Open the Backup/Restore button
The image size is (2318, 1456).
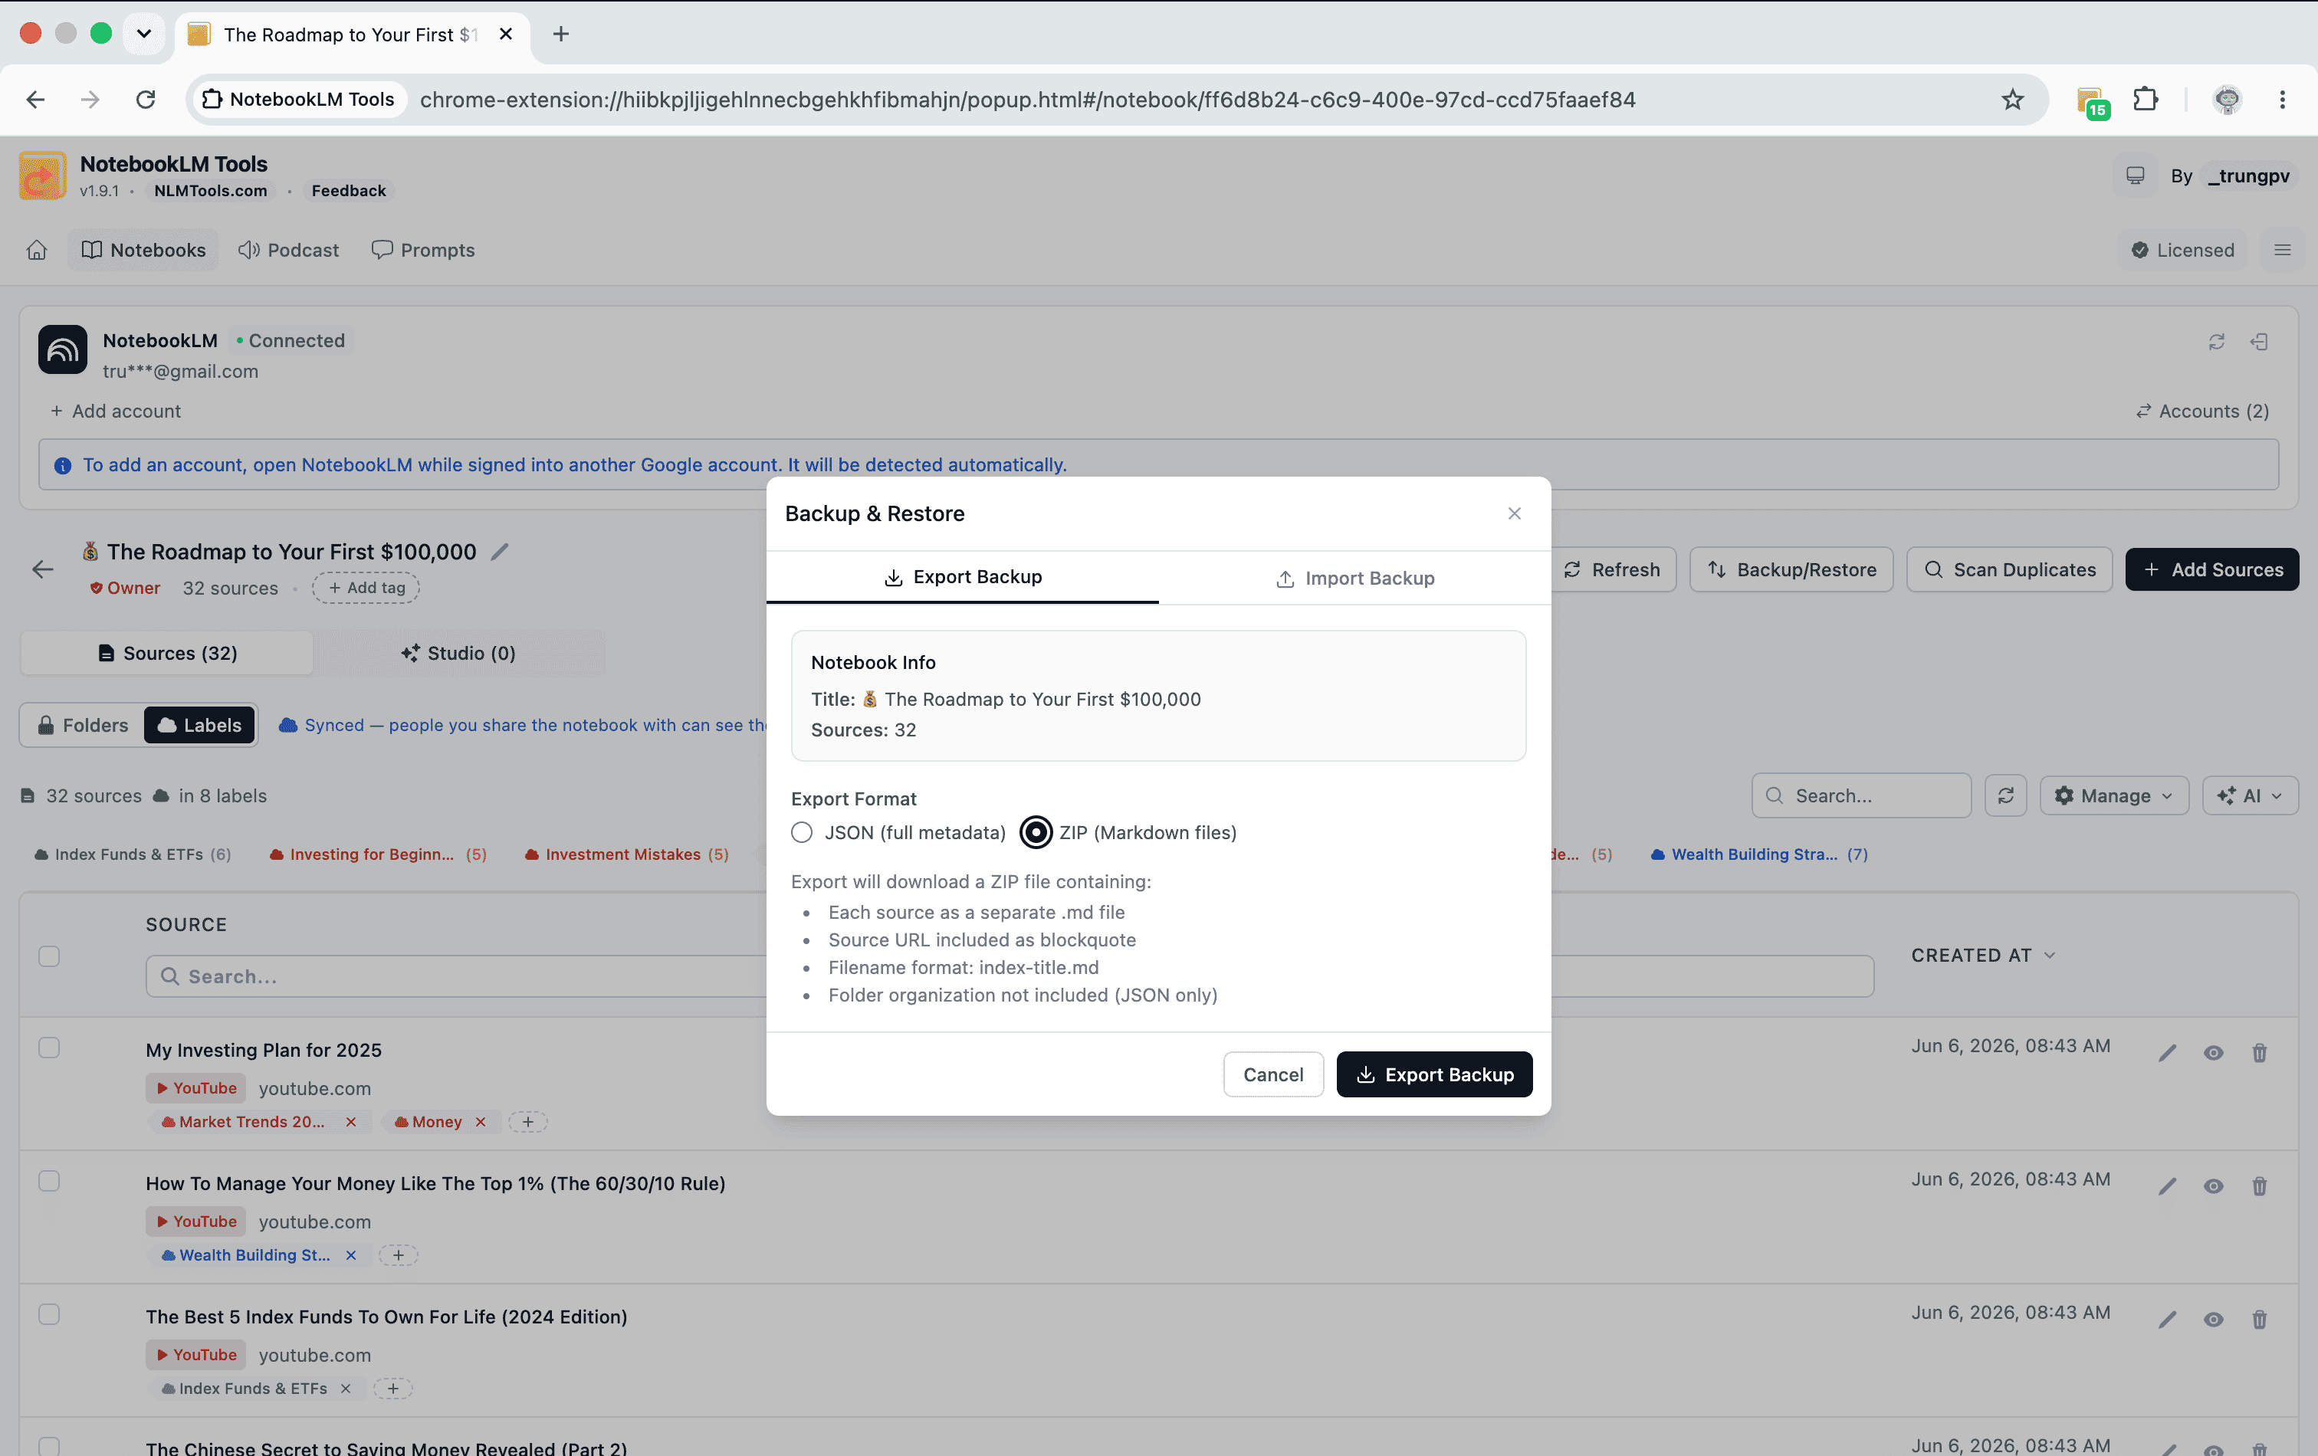tap(1791, 569)
